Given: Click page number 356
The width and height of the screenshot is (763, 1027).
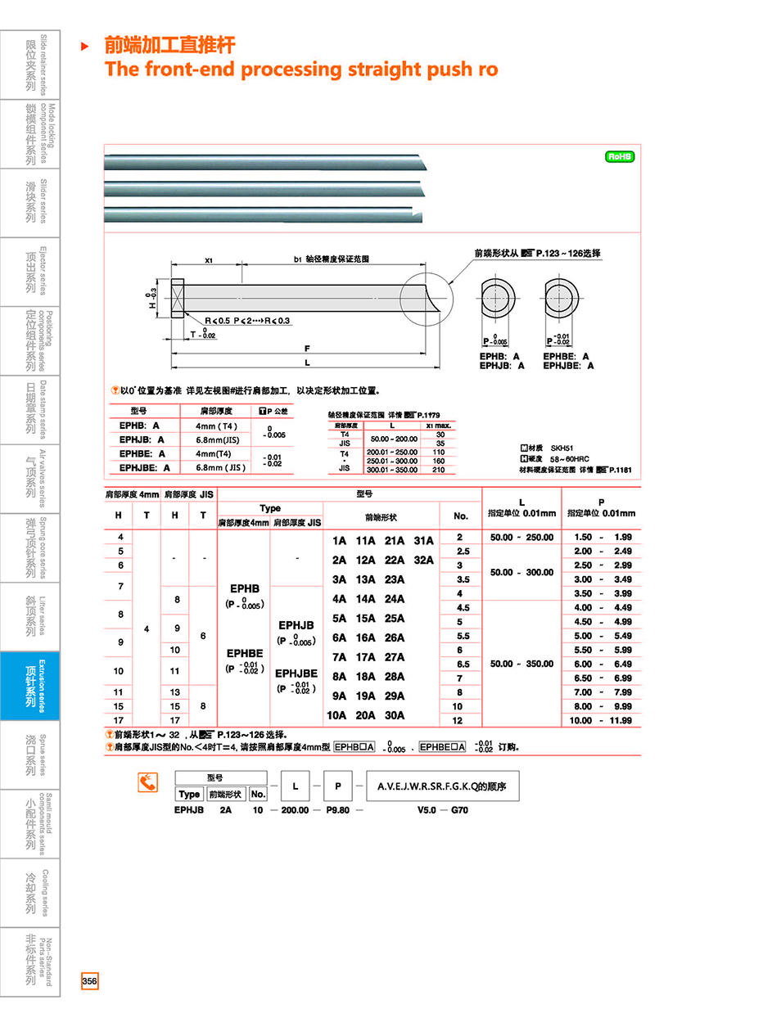Looking at the screenshot, I should coord(89,981).
